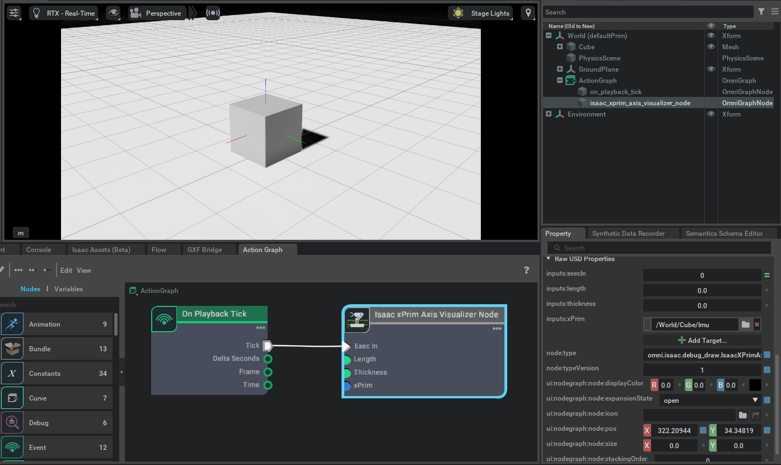Click the Add Target... button
Viewport: 781px width, 465px height.
pyautogui.click(x=702, y=340)
